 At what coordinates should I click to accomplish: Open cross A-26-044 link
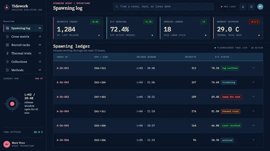(x=63, y=111)
